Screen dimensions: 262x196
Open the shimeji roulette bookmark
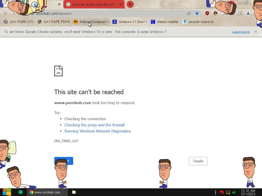coord(165,22)
